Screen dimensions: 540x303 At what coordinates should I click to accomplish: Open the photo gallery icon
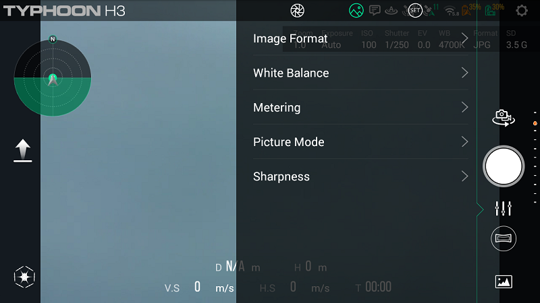click(504, 281)
